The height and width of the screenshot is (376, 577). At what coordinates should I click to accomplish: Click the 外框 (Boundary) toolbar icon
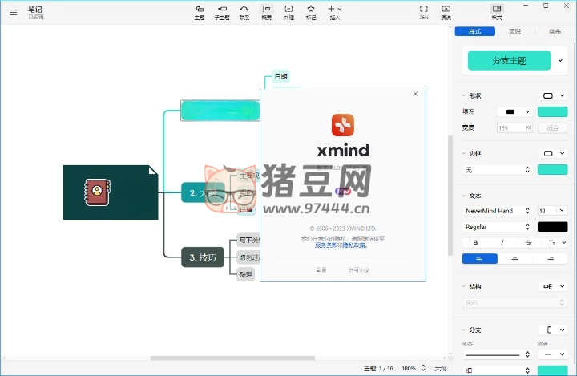coord(288,11)
